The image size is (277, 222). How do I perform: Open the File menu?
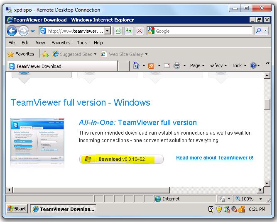point(12,43)
